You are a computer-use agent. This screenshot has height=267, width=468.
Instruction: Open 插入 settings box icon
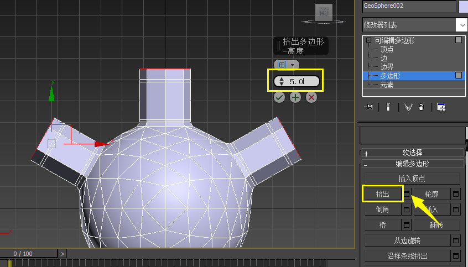click(456, 210)
